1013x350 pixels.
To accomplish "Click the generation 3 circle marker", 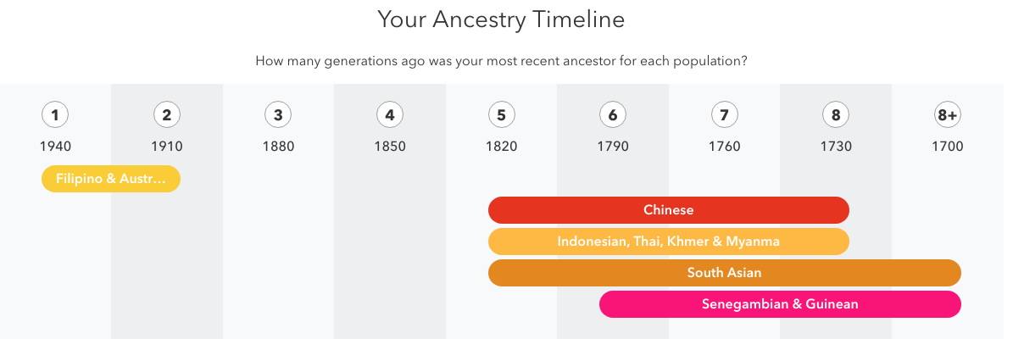I will 278,115.
